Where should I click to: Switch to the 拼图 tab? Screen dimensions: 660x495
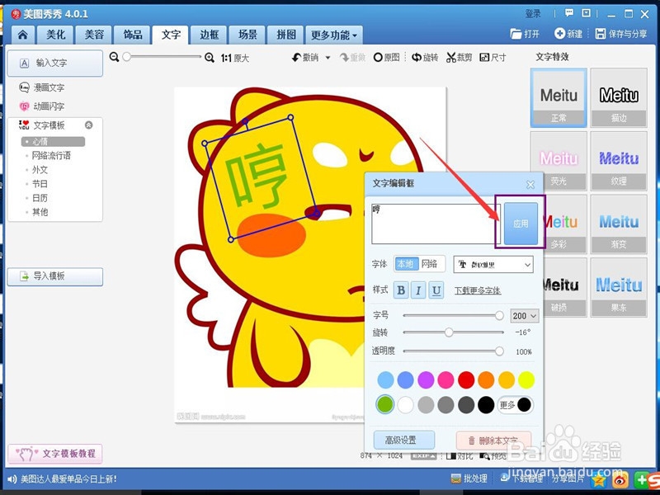(286, 35)
